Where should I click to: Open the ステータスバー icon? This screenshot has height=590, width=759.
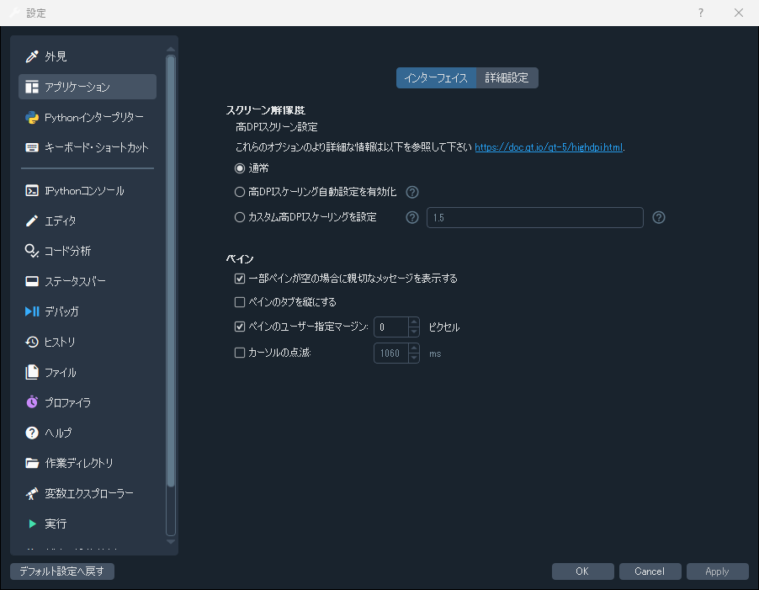(32, 281)
